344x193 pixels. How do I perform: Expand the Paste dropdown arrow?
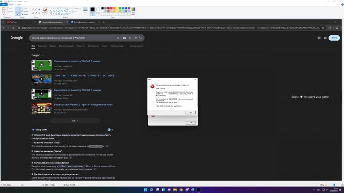[x=4, y=13]
